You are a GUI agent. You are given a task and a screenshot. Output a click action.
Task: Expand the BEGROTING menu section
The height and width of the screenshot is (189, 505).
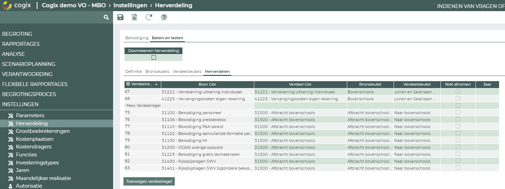pos(17,34)
